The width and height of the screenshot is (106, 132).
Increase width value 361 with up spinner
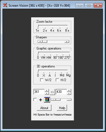coord(47,90)
